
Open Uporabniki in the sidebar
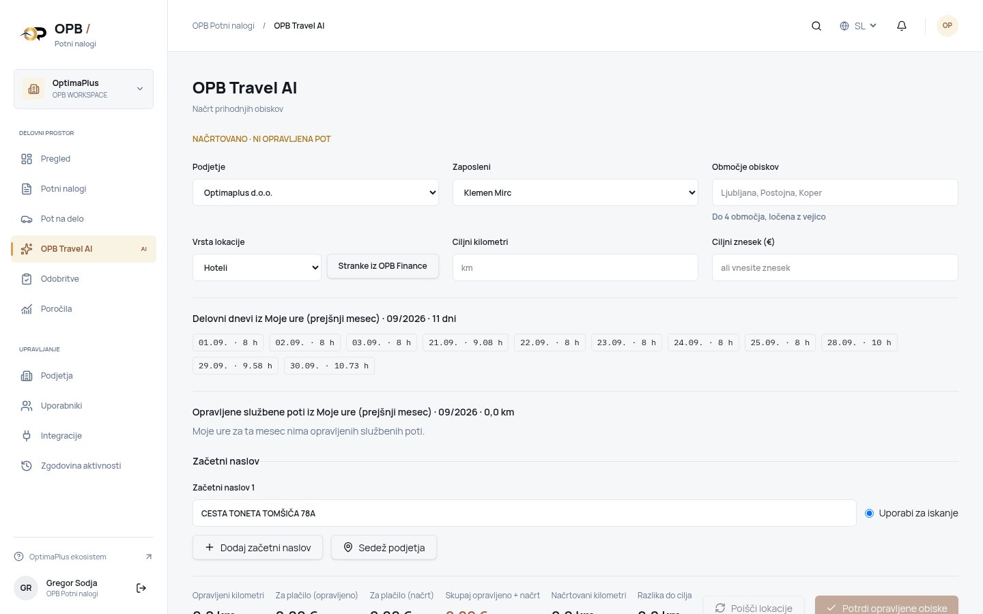[x=83, y=406]
